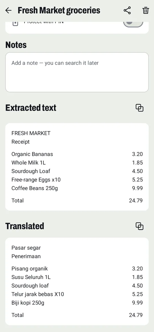
Task: Toggle the Protect with PIN switch
Action: click(x=133, y=23)
